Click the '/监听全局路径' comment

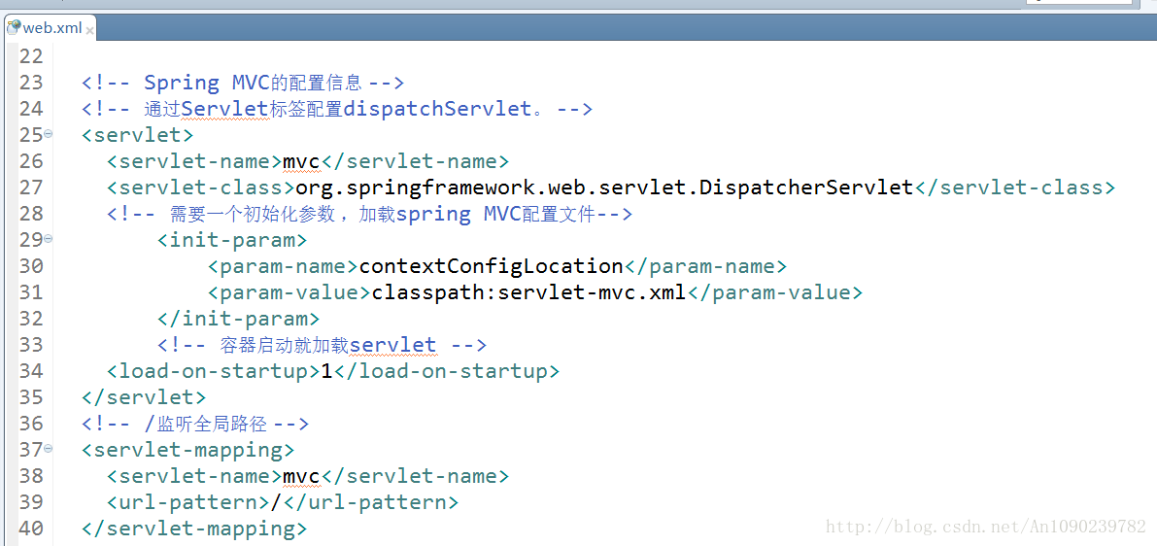195,424
